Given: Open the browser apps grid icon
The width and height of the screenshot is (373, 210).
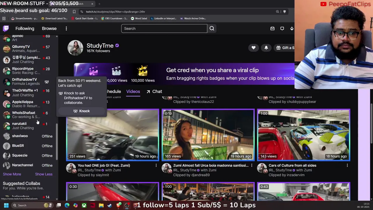Looking at the screenshot, I should (4, 18).
